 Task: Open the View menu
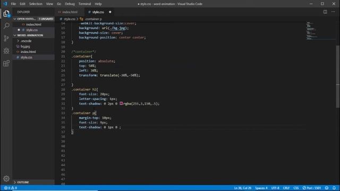pyautogui.click(x=49, y=4)
